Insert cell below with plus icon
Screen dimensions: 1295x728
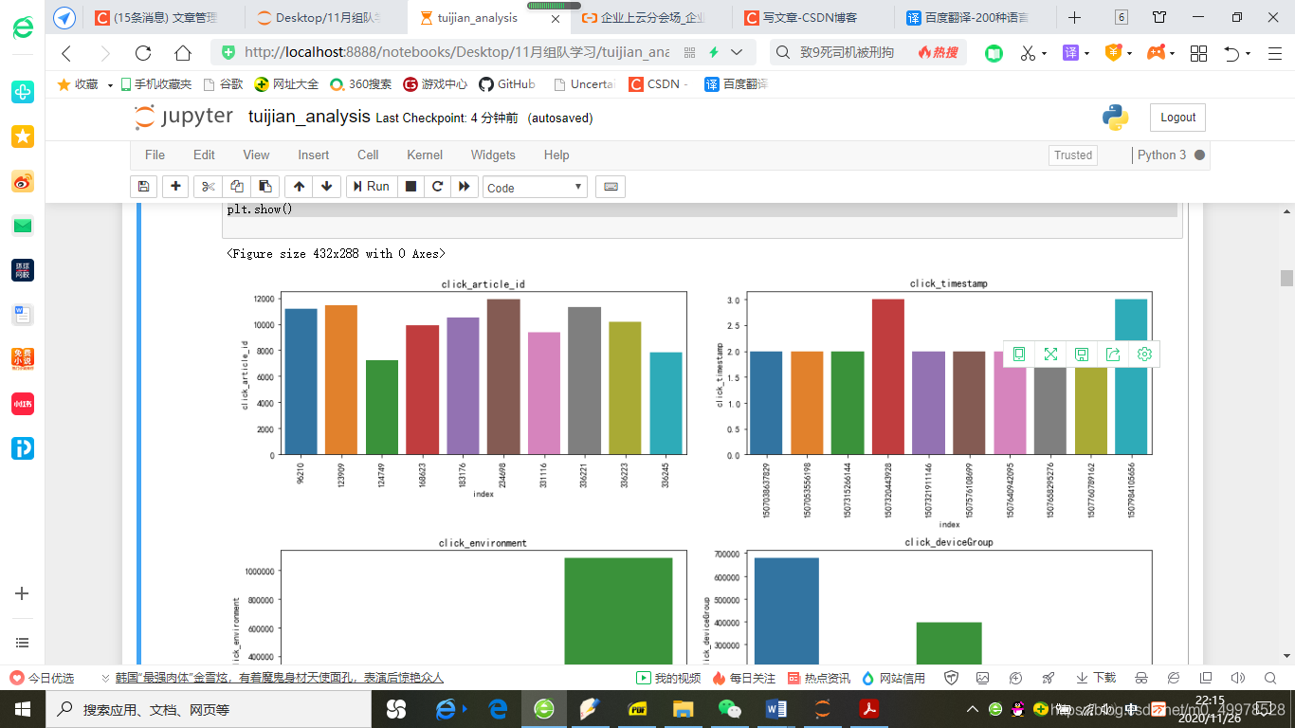(175, 187)
